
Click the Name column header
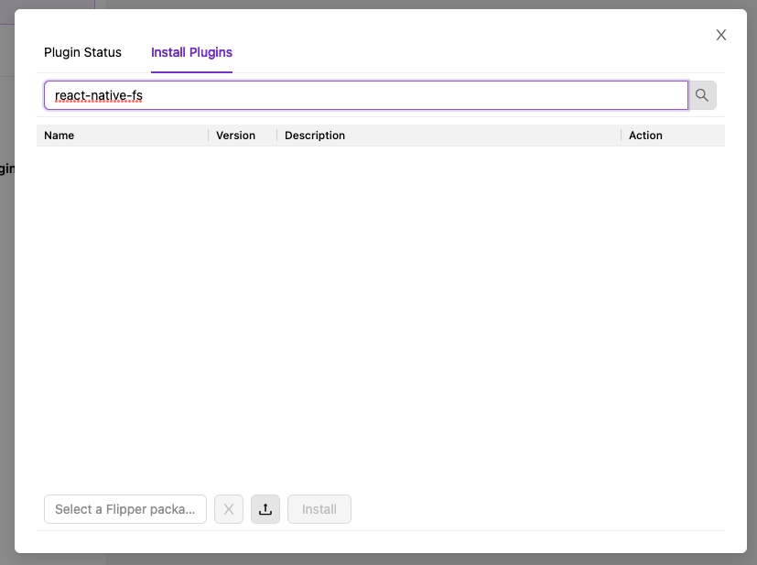(x=59, y=135)
